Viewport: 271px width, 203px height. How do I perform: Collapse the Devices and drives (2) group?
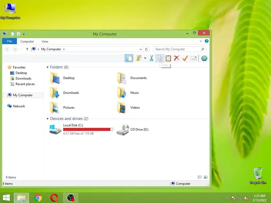[x=47, y=118]
